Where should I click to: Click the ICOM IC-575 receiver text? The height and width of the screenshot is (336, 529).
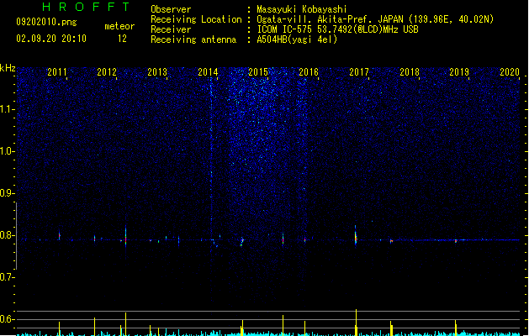pyautogui.click(x=337, y=29)
